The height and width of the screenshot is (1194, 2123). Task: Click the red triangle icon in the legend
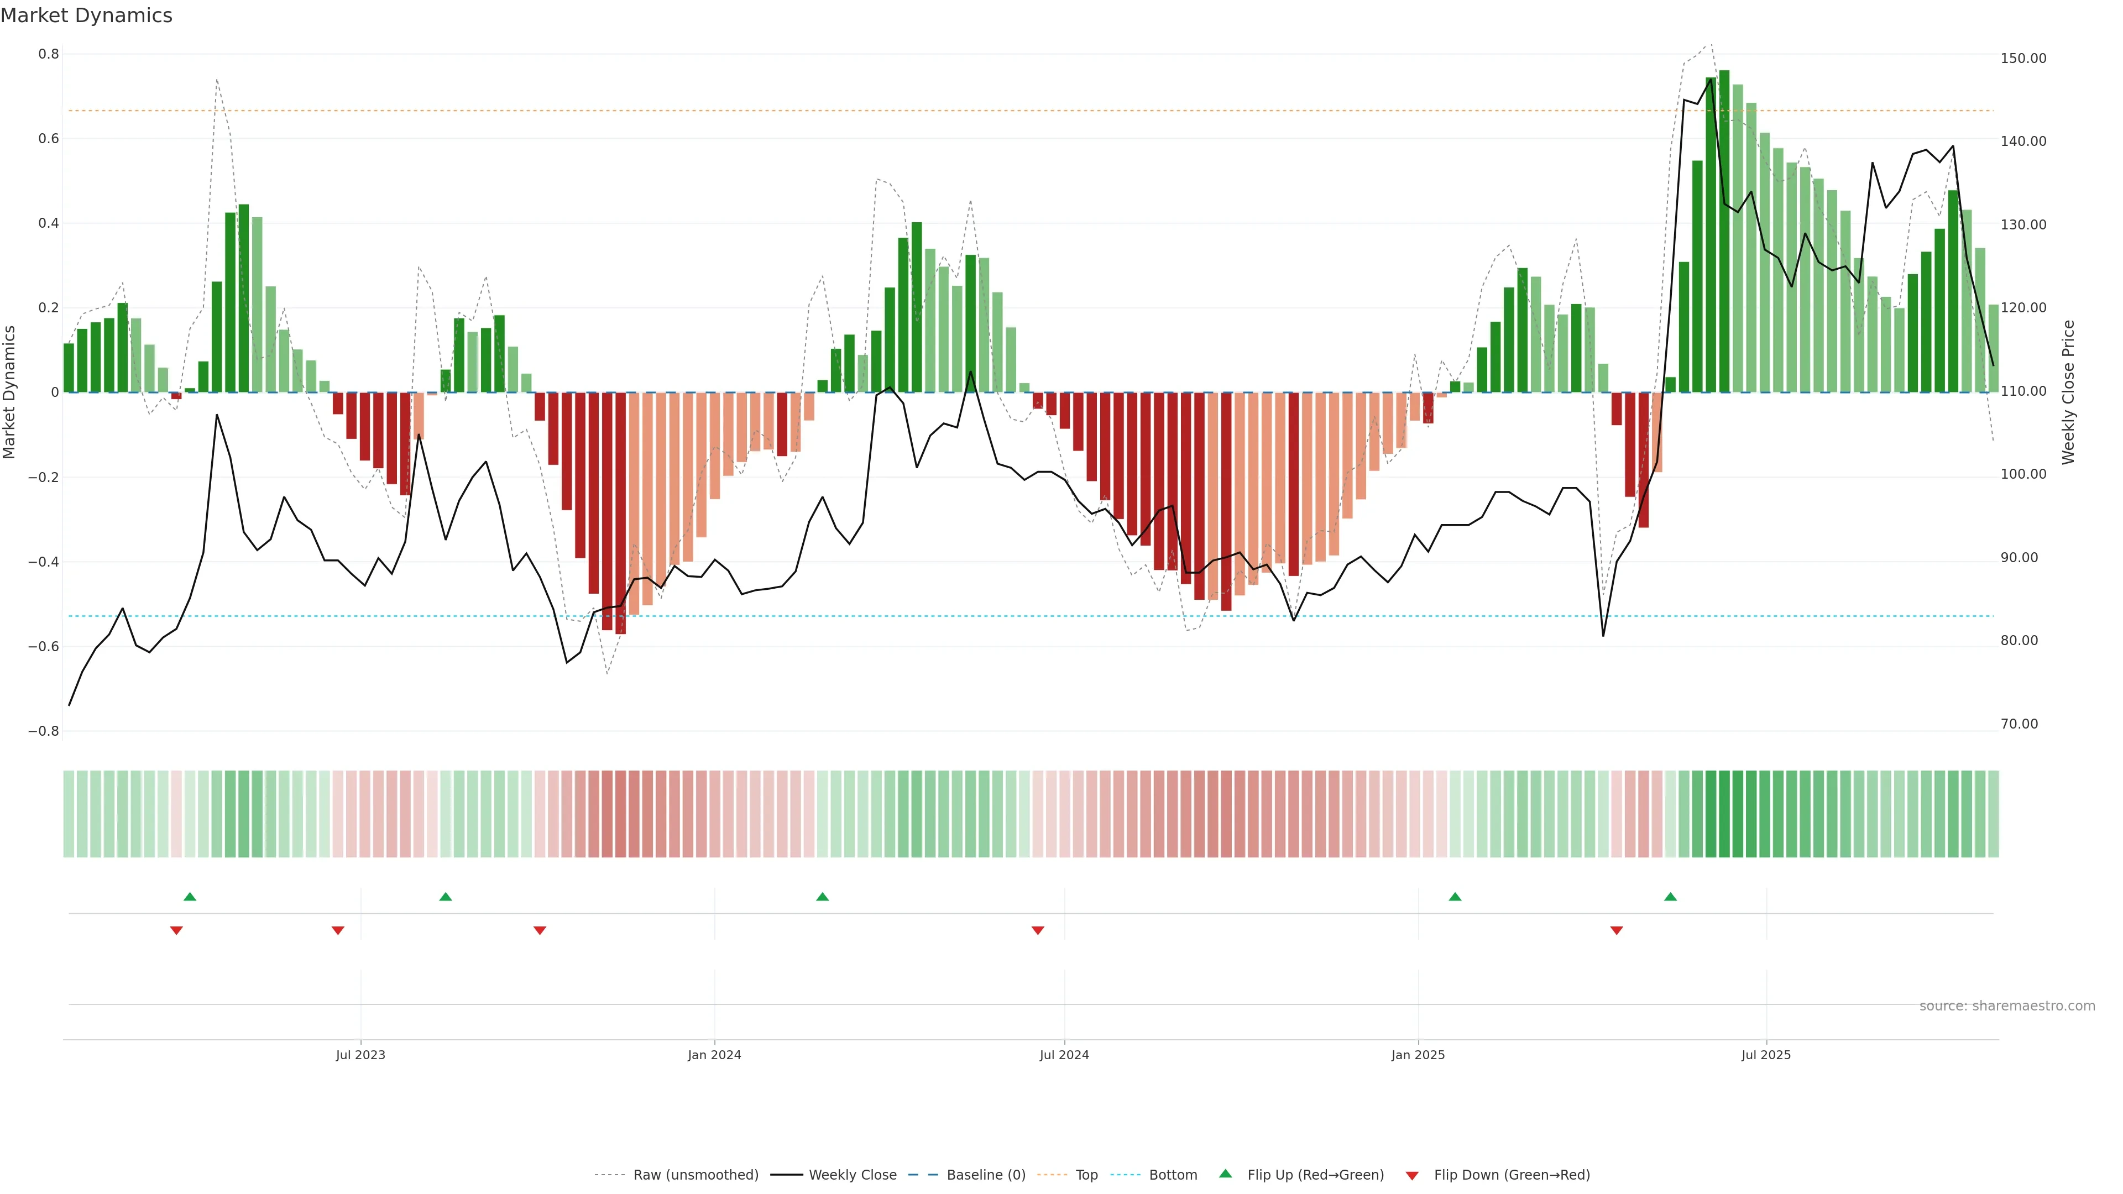(x=1412, y=1175)
